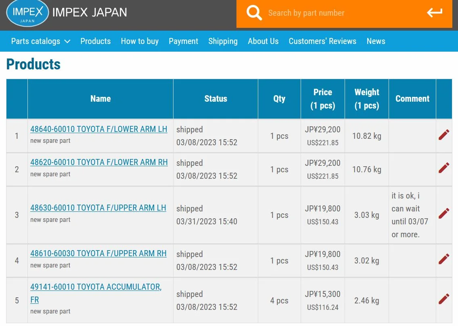The image size is (458, 326).
Task: Click the Price (1 pcs) column header
Action: 323,99
